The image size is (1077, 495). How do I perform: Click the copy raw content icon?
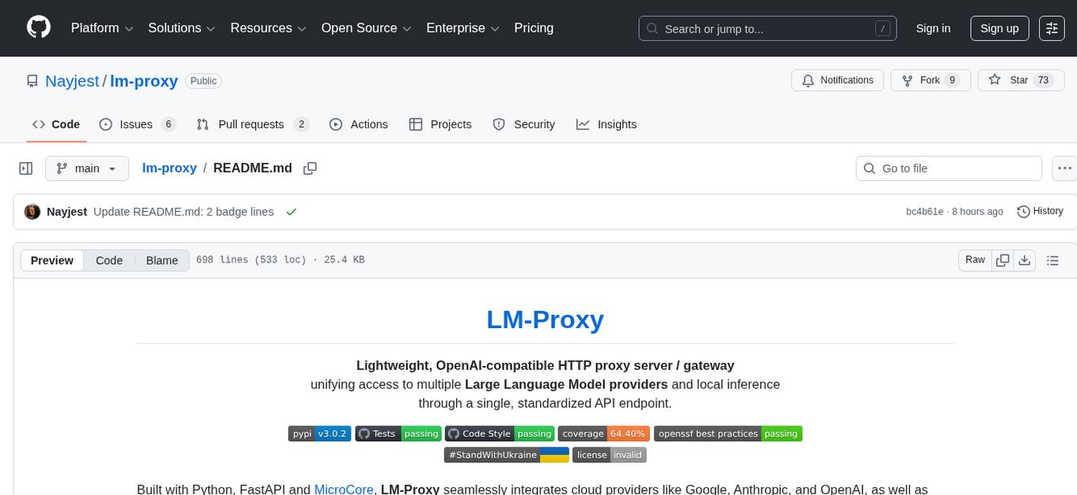1003,259
